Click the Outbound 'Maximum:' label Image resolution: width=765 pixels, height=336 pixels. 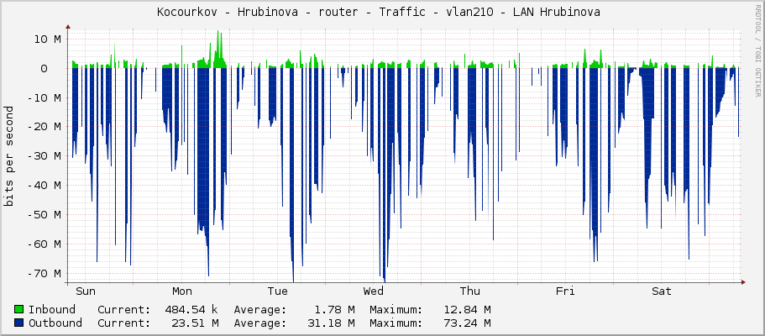396,323
